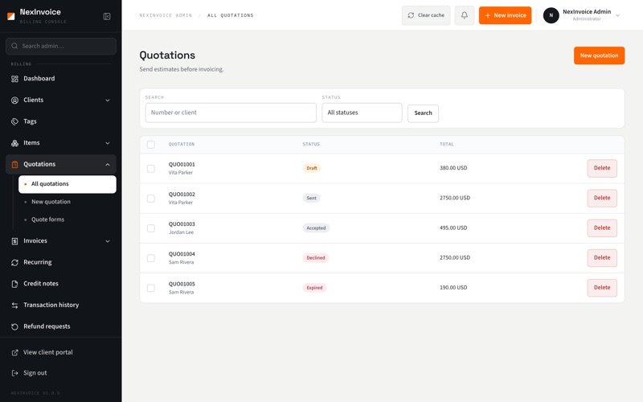Click the Items boxes icon
This screenshot has height=402, width=643.
point(14,143)
